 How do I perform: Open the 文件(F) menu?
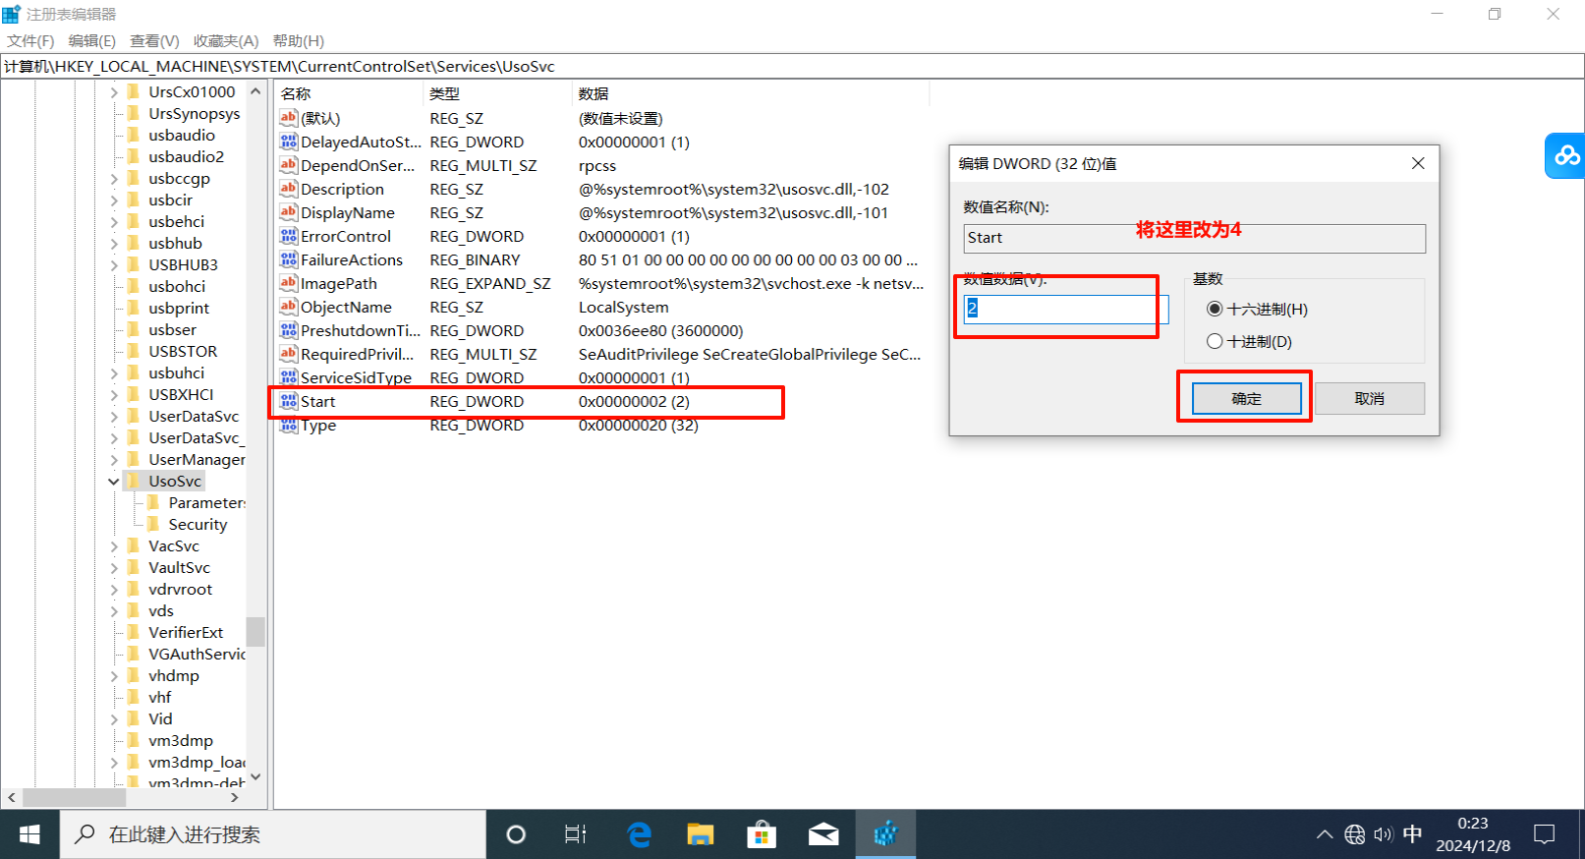tap(30, 40)
